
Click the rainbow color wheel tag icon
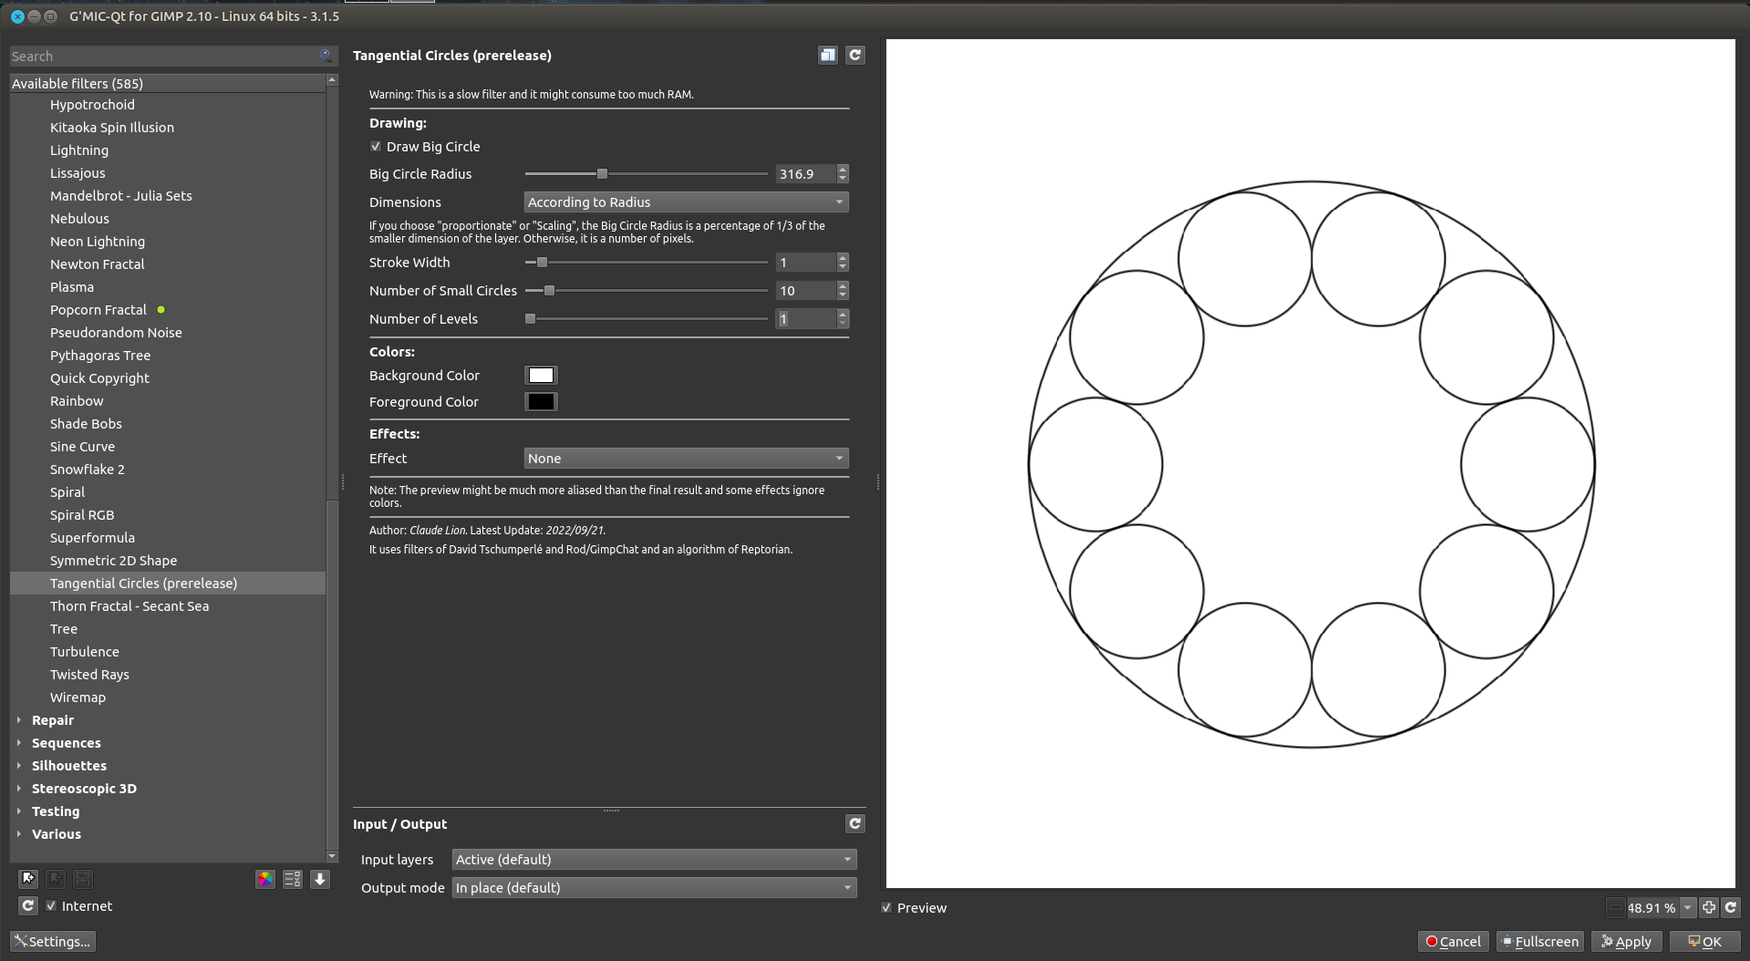pyautogui.click(x=264, y=879)
